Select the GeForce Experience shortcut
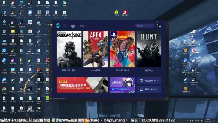This screenshot has height=123, width=218. pyautogui.click(x=13, y=52)
